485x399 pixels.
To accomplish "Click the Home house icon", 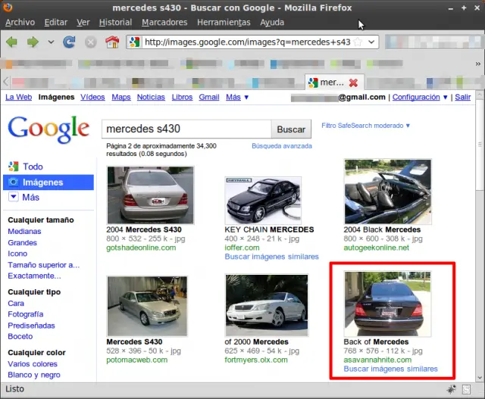I will point(112,42).
